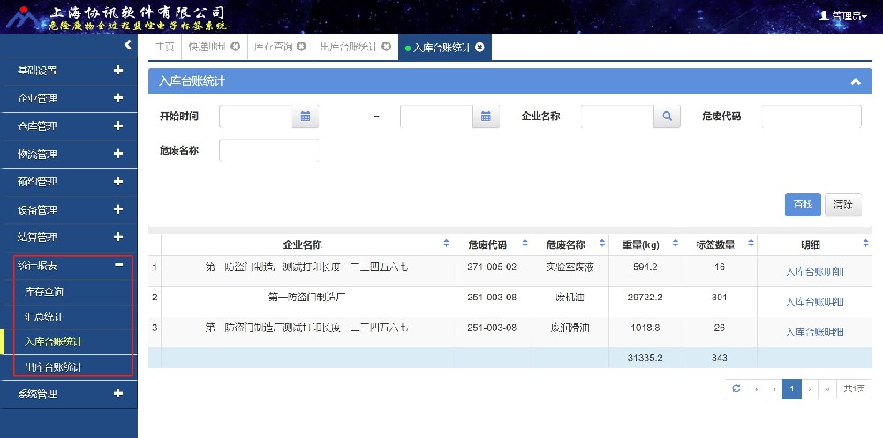
Task: Collapse the left sidebar with the chevron
Action: click(x=128, y=44)
